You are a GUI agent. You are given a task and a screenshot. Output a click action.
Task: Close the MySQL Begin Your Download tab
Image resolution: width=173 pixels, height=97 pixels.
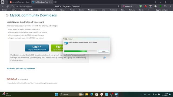pos(52,2)
